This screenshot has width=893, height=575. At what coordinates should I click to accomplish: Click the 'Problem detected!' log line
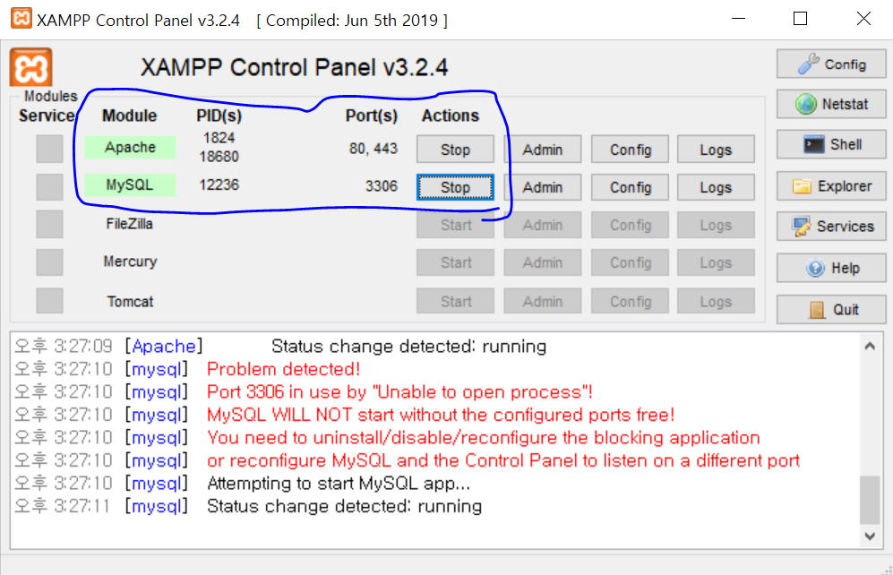pos(284,369)
